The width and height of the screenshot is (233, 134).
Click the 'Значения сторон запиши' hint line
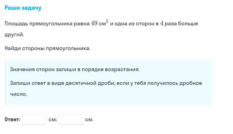click(40, 69)
